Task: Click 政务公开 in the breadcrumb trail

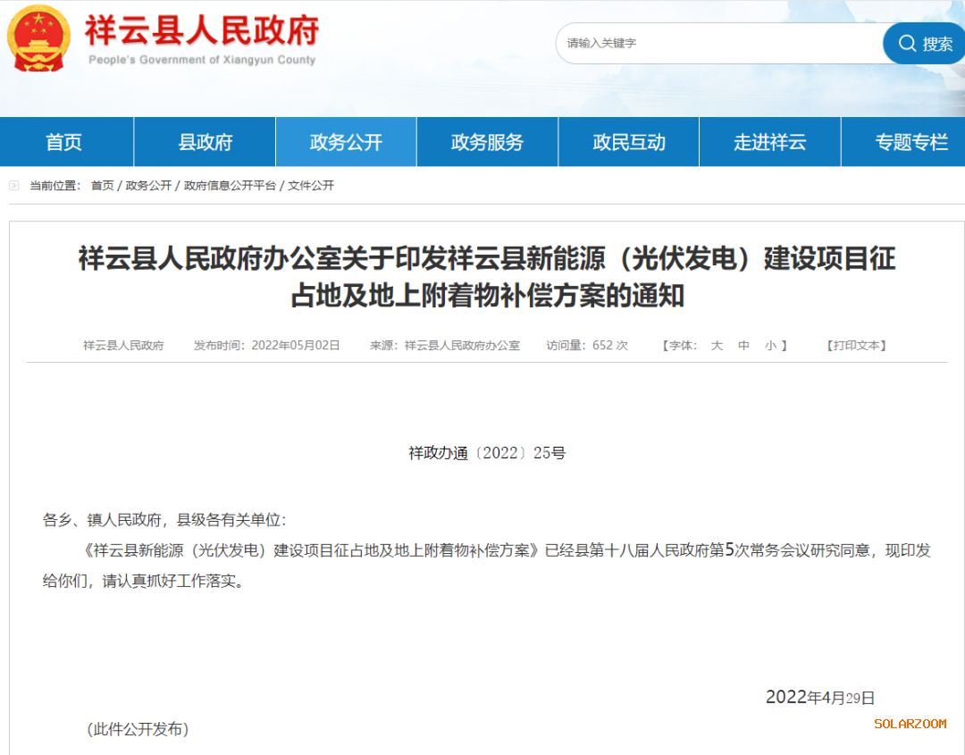Action: point(148,186)
